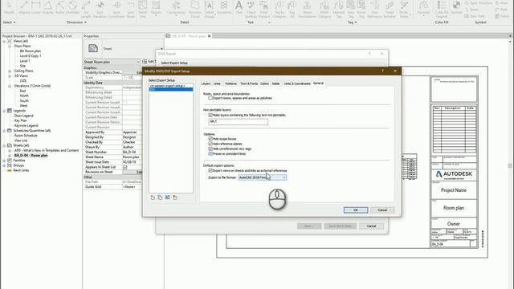Screen dimensions: 514x289
Task: Select the Revision Cloud tool in ribbon
Action: click(x=195, y=9)
